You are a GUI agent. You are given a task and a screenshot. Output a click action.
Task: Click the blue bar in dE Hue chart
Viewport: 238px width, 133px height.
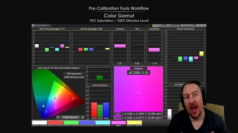click(x=91, y=49)
